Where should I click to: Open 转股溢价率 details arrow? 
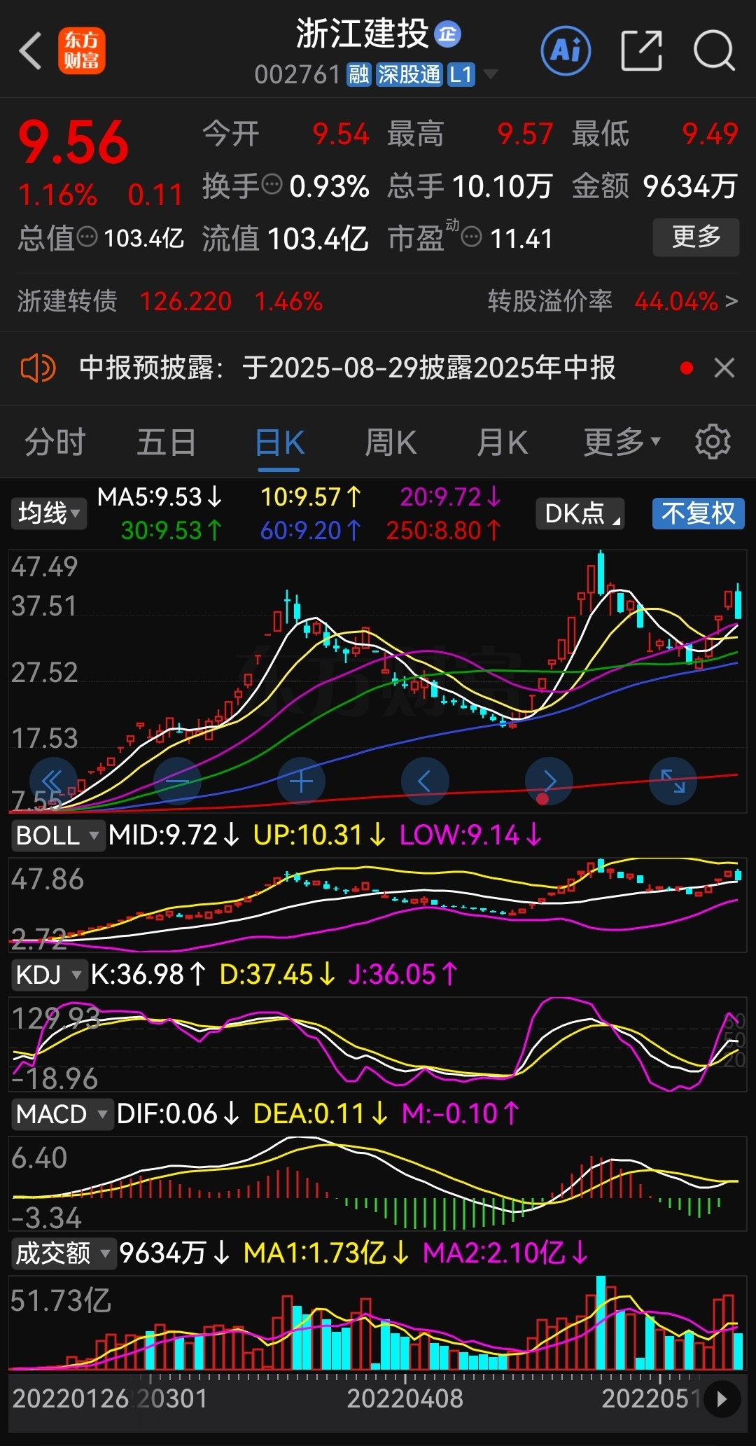coord(731,301)
